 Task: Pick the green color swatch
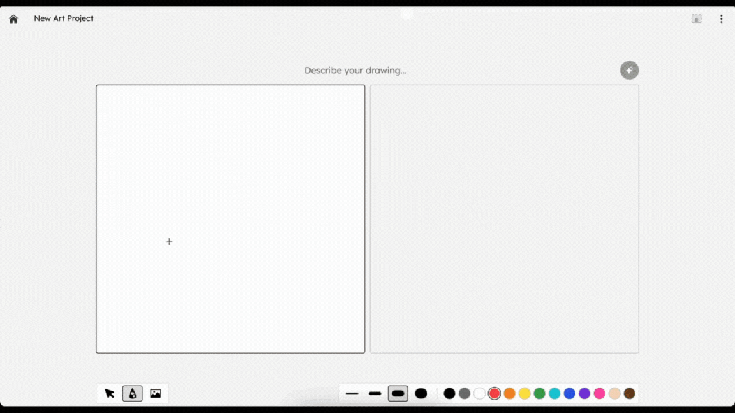(539, 394)
